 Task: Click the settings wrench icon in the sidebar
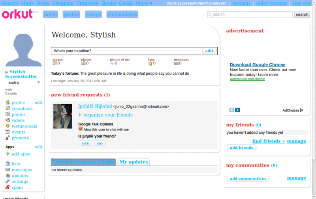pos(8,181)
